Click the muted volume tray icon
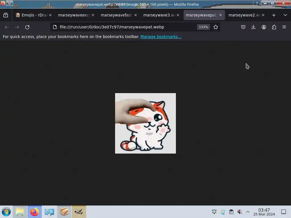This screenshot has height=218, width=291. click(240, 212)
